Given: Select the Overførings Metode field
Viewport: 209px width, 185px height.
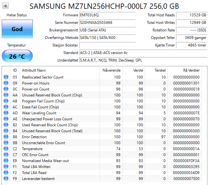Looking at the screenshot, I should (107, 38).
